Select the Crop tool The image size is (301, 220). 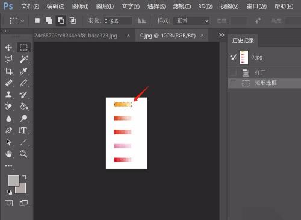[x=8, y=71]
